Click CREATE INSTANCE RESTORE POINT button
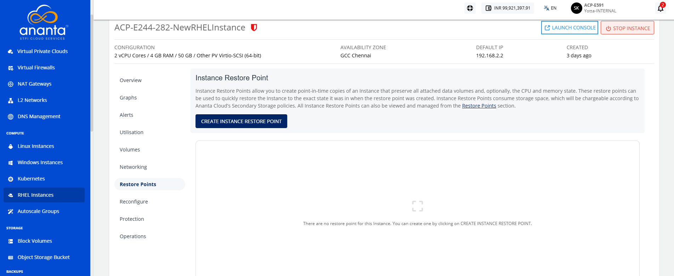The height and width of the screenshot is (276, 674). 241,121
